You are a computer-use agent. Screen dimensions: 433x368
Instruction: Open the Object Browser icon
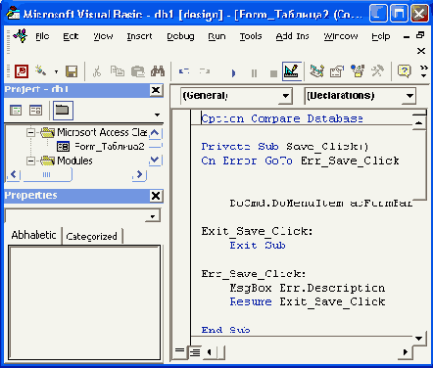[358, 71]
